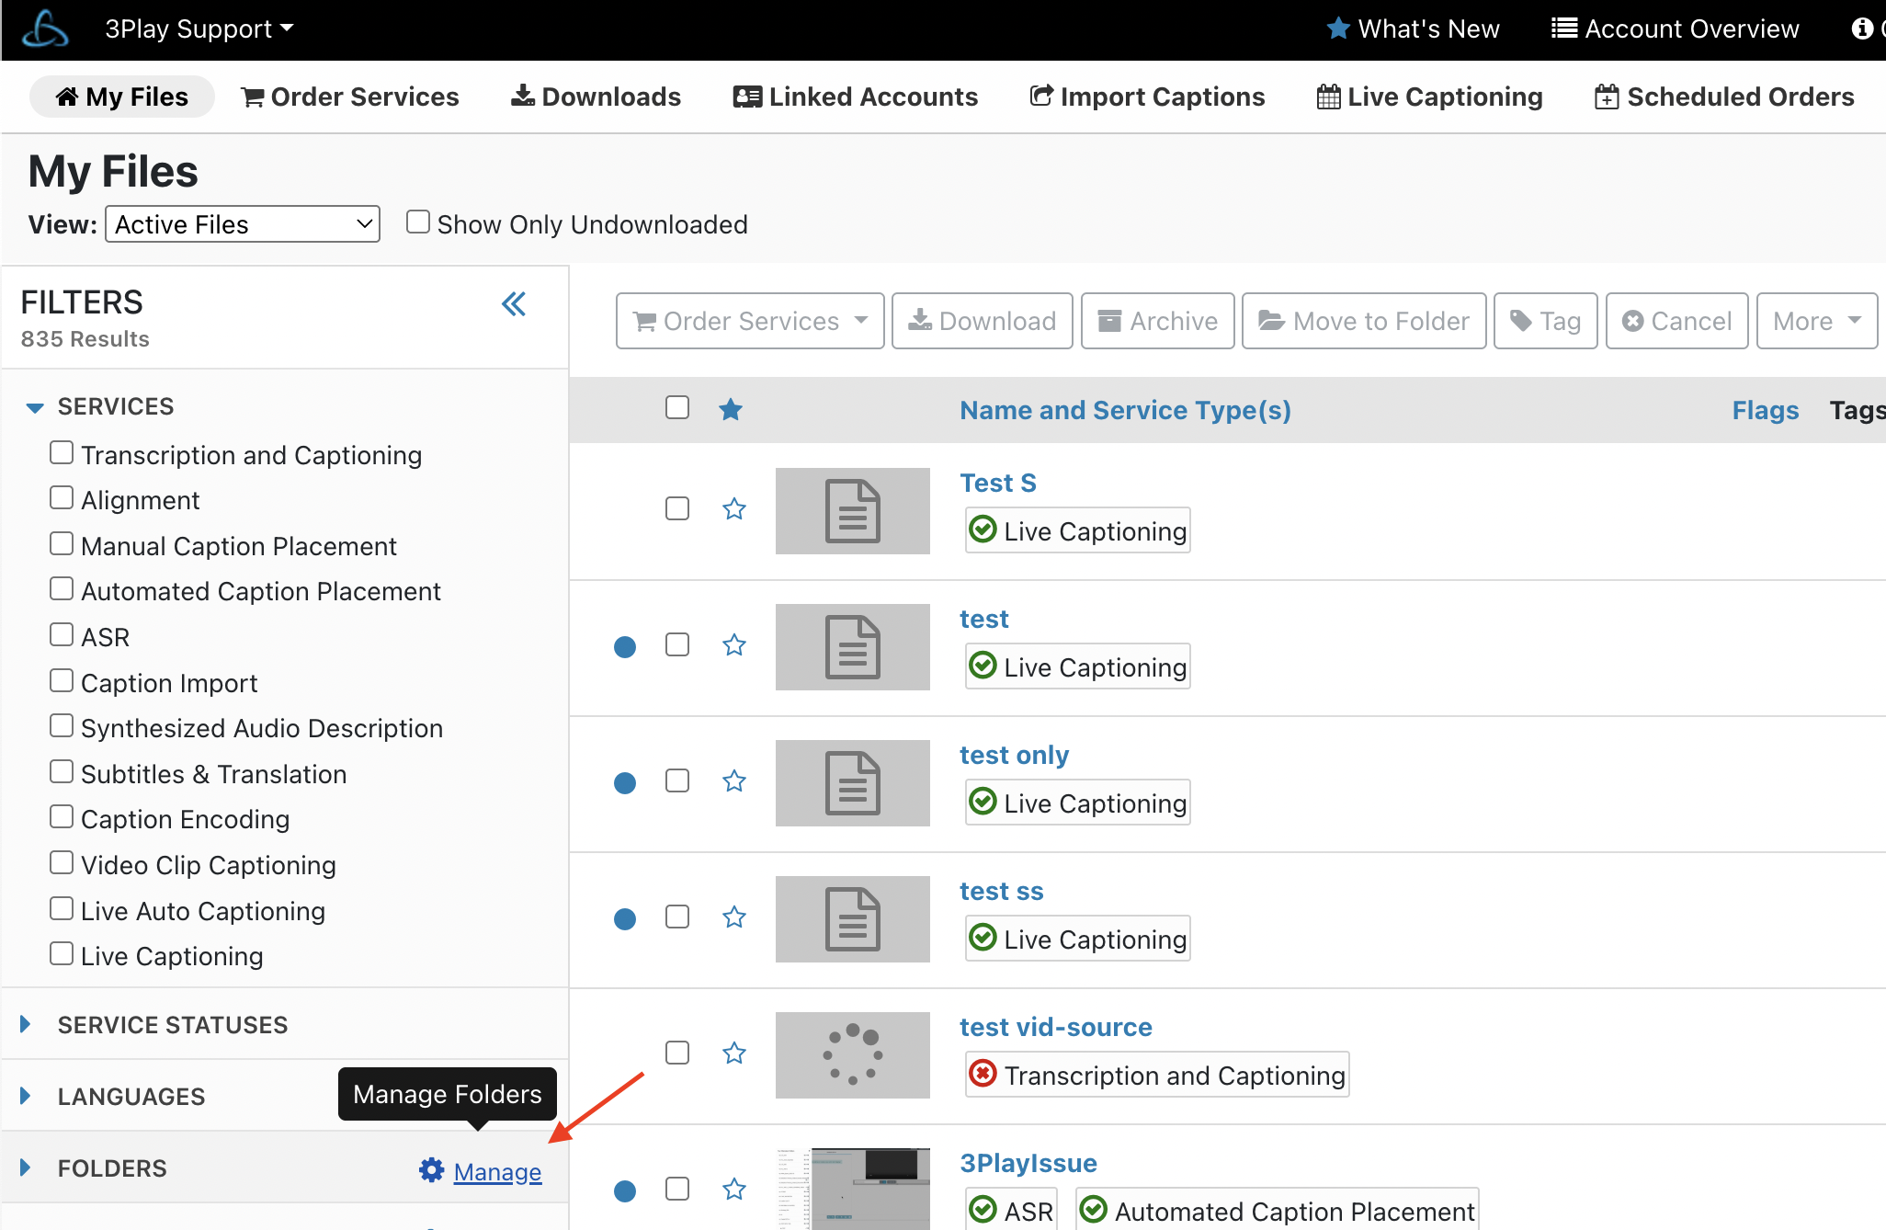
Task: Click the unread blue dot for 'test ss'
Action: click(625, 919)
